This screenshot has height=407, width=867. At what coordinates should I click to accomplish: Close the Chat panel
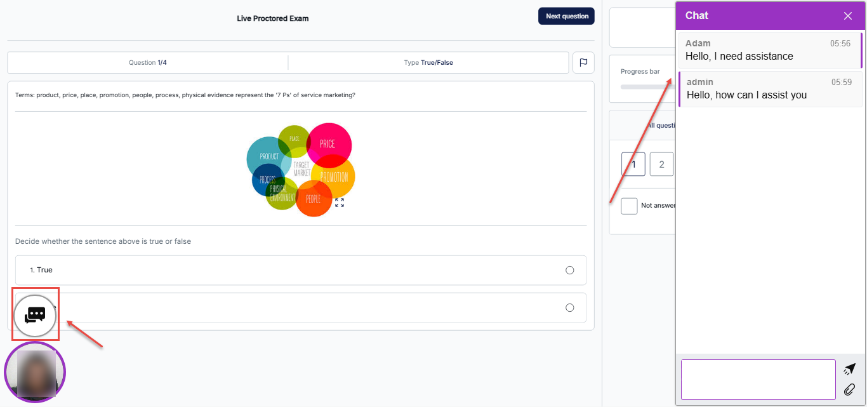click(x=847, y=16)
